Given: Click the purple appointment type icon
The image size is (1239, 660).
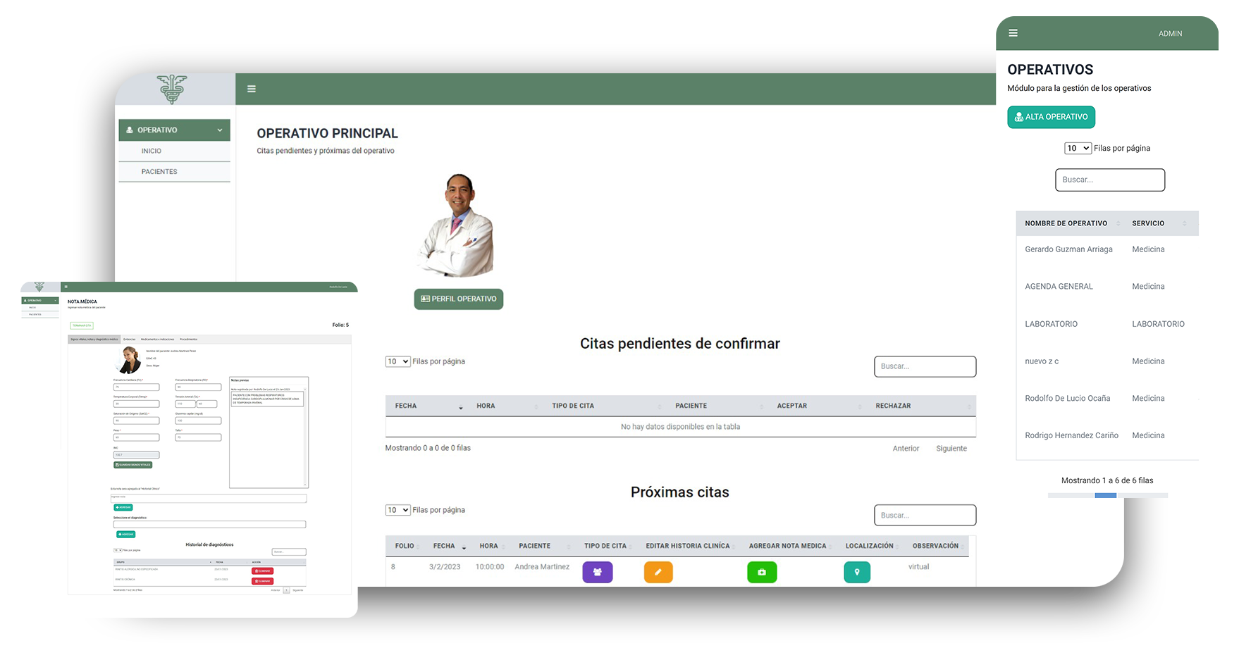Looking at the screenshot, I should coord(597,572).
